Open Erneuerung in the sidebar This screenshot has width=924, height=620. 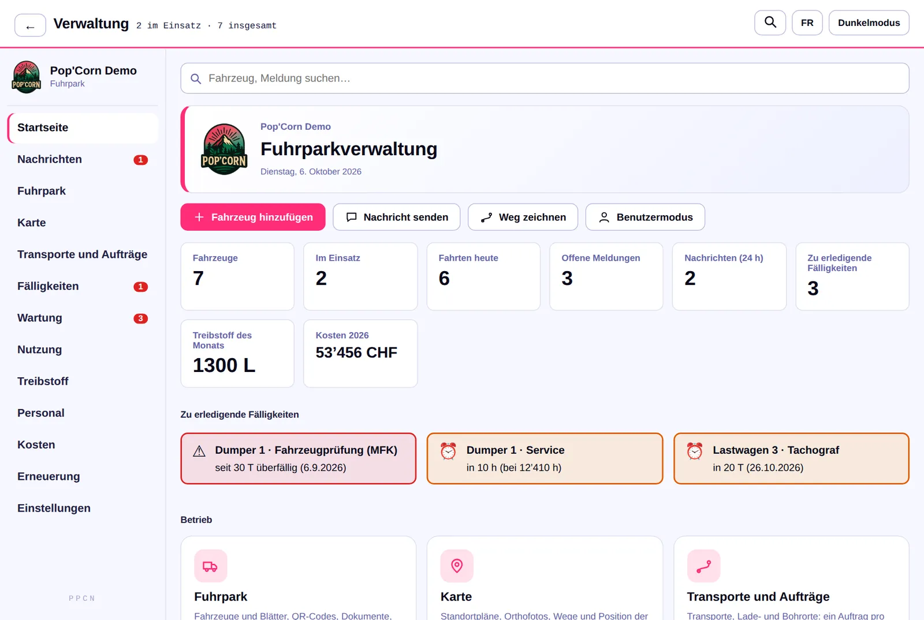(x=83, y=477)
